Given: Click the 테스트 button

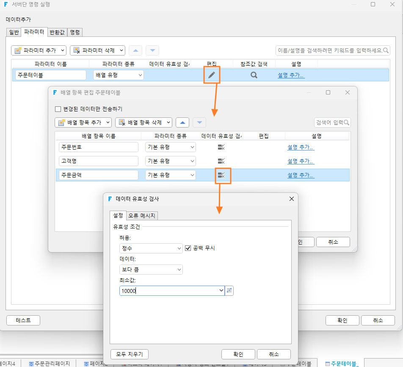Looking at the screenshot, I should [x=23, y=320].
